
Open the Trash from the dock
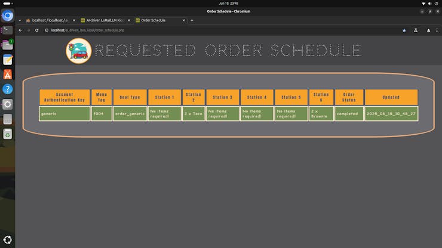click(x=8, y=134)
